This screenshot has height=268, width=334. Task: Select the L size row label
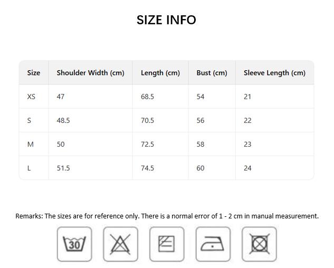click(29, 168)
